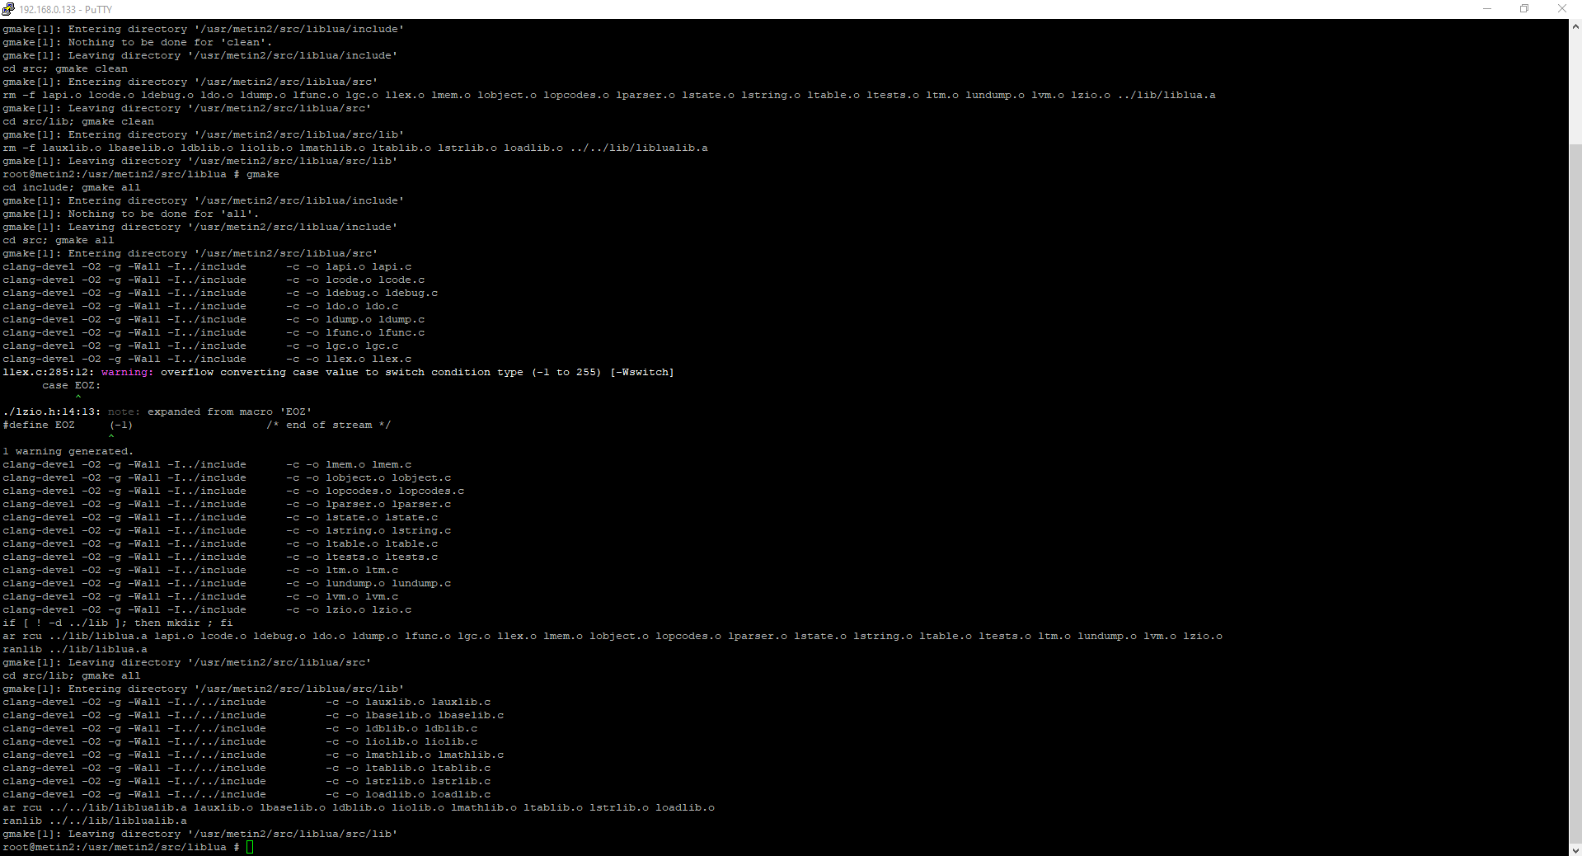1582x856 pixels.
Task: Restore down the PuTTY window
Action: 1524,9
